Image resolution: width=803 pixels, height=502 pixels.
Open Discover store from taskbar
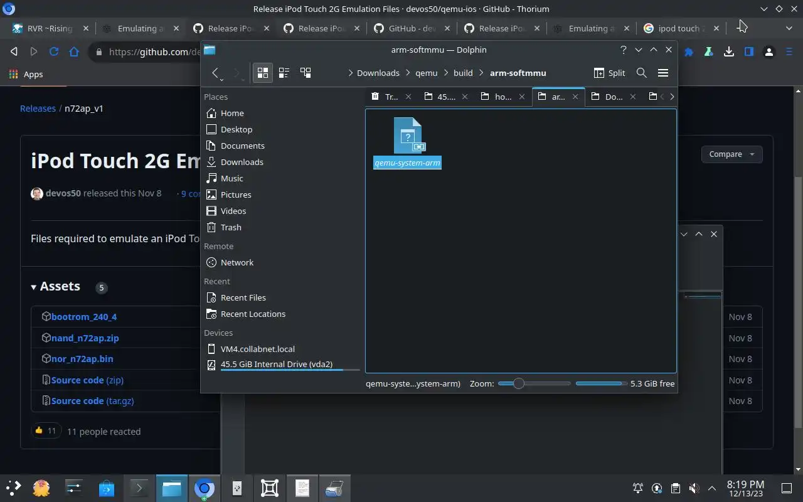tap(107, 488)
